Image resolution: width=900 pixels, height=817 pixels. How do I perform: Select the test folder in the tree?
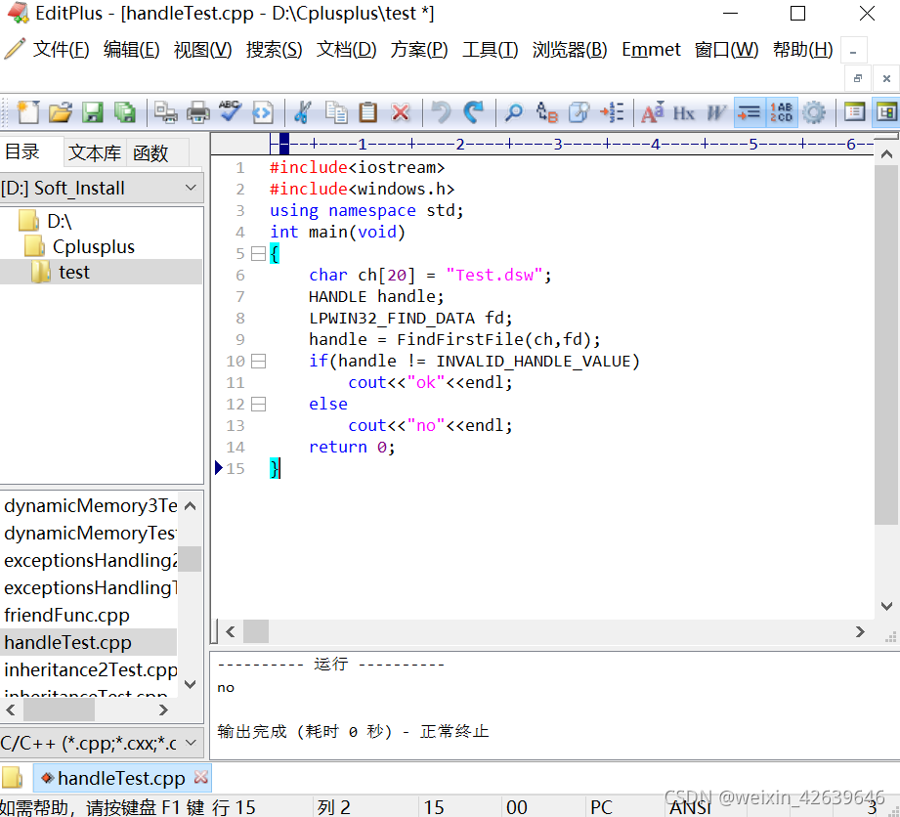[x=74, y=272]
